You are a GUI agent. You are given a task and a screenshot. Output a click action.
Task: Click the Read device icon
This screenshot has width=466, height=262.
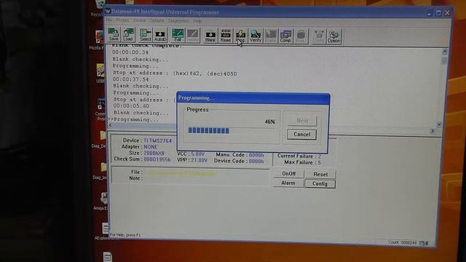226,36
